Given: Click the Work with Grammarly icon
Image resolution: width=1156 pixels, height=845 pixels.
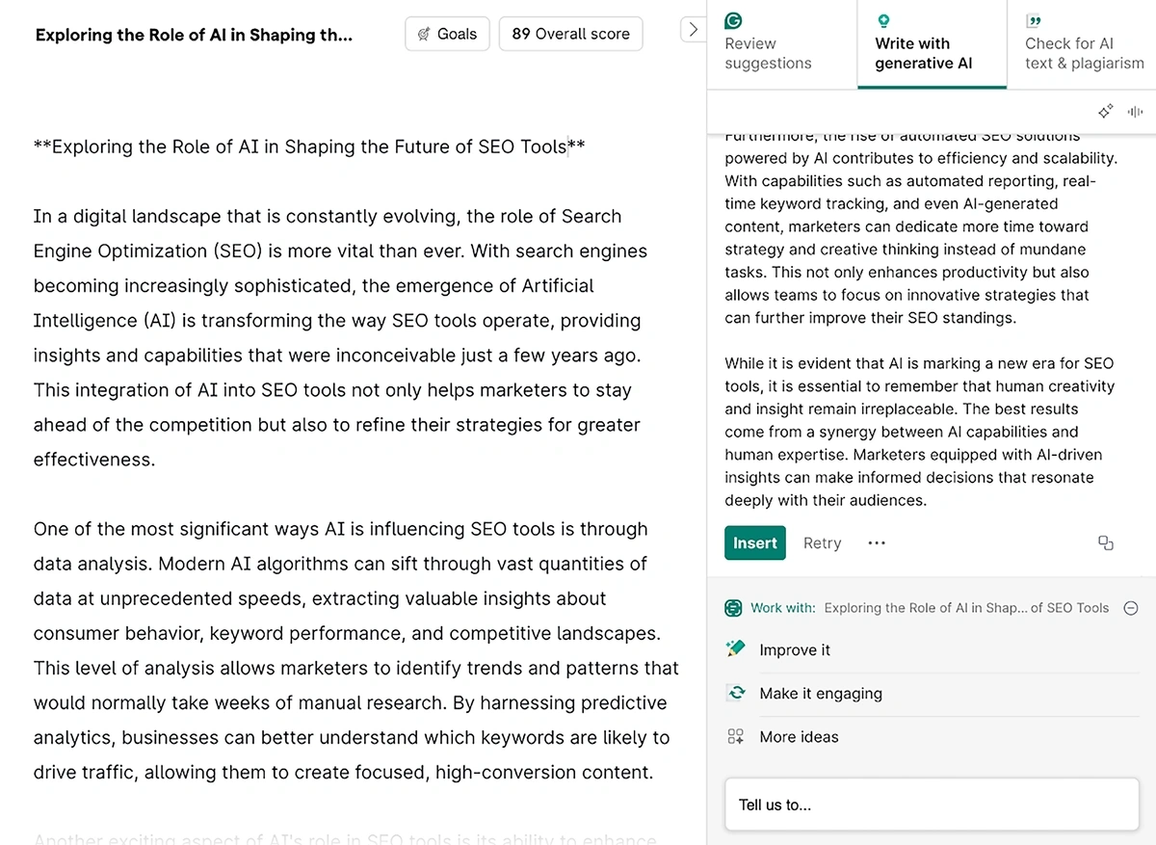Looking at the screenshot, I should pyautogui.click(x=734, y=608).
